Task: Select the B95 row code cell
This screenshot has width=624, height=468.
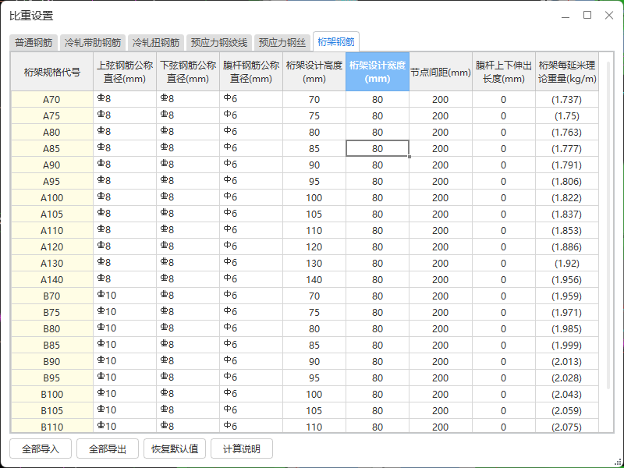Action: [52, 378]
